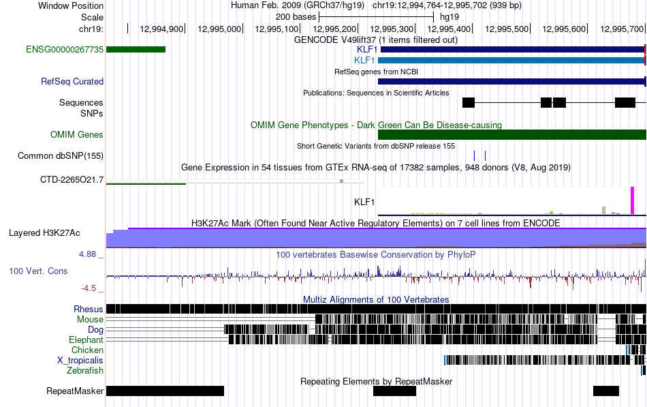Click the middle RepeatMasker block
This screenshot has height=407, width=647.
pos(394,391)
